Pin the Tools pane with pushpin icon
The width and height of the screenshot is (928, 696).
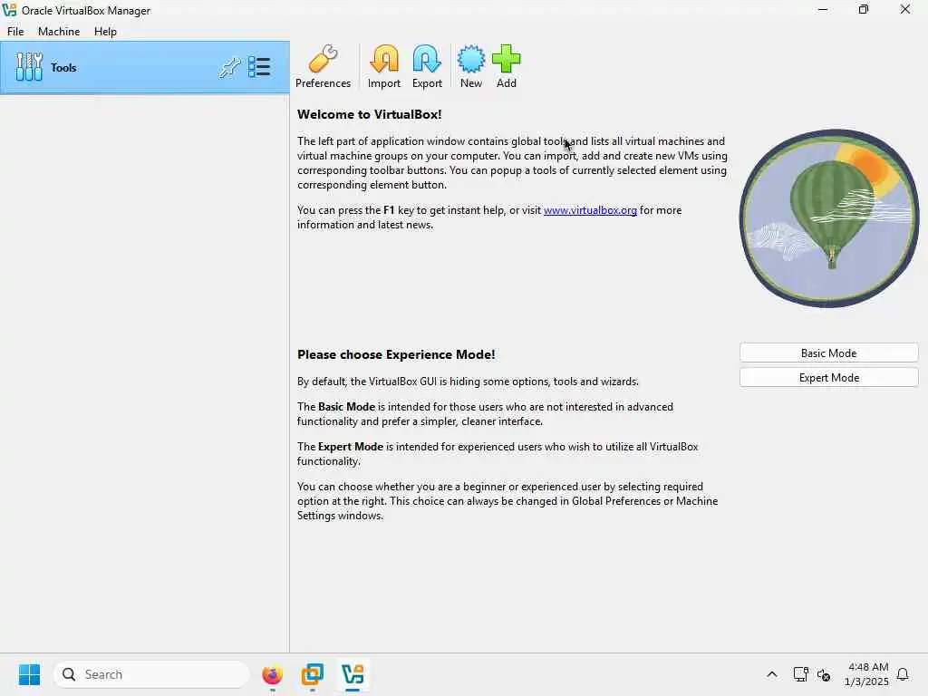[x=229, y=67]
